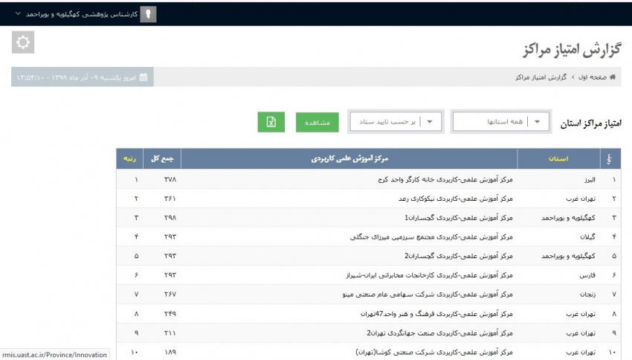This screenshot has width=632, height=360.
Task: Click the page title گزارش امتیاز مراکز
Action: 572,50
